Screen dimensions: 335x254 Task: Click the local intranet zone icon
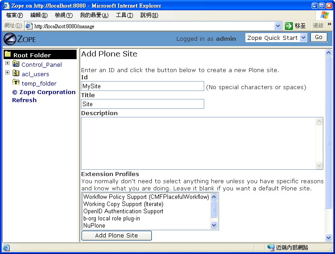click(271, 248)
